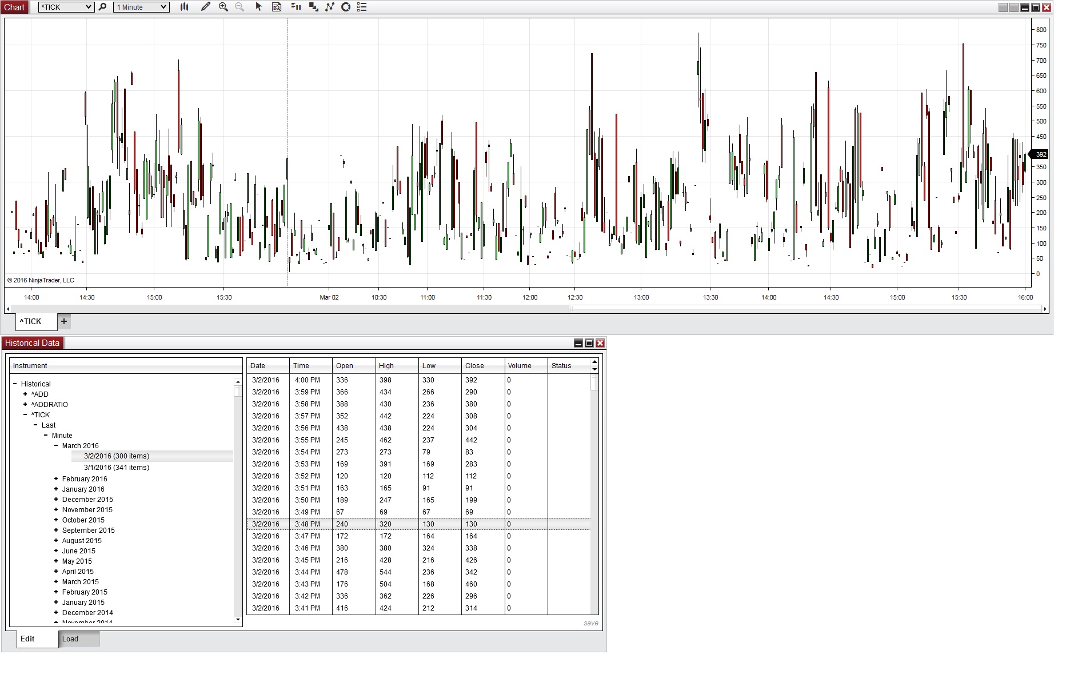
Task: Click the zoom out magnifier icon
Action: [x=239, y=7]
